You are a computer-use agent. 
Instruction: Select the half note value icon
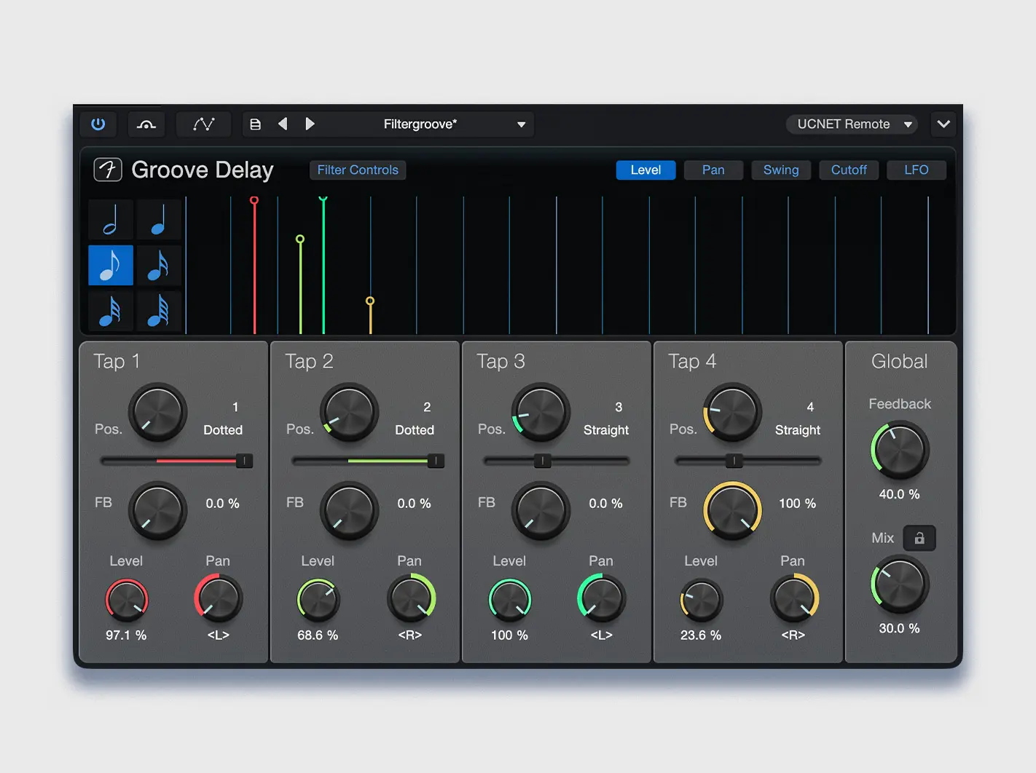[x=110, y=220]
